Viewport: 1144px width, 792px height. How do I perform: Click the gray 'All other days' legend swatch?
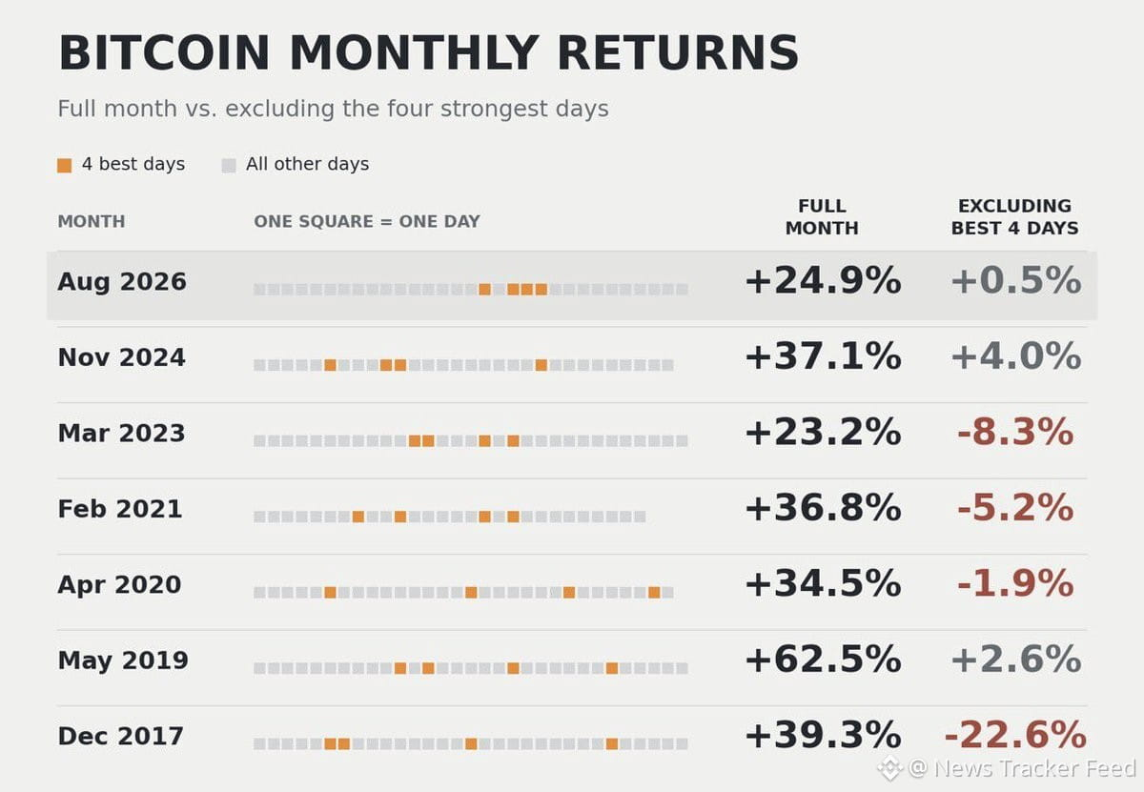pos(228,165)
